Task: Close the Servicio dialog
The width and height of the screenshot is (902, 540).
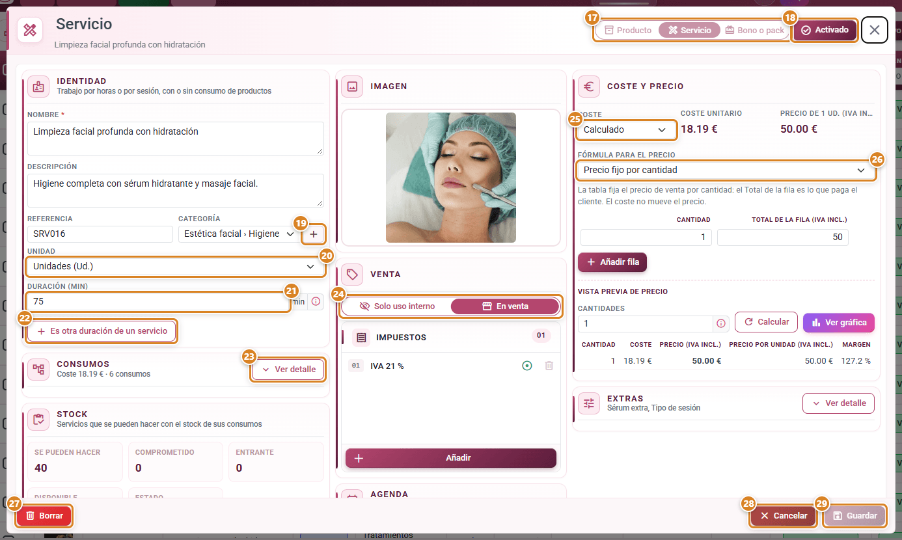Action: point(875,30)
